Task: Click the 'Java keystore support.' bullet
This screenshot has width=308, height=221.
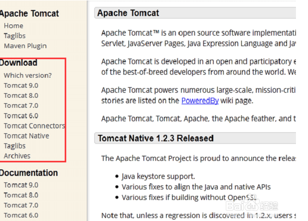Action: 158,176
